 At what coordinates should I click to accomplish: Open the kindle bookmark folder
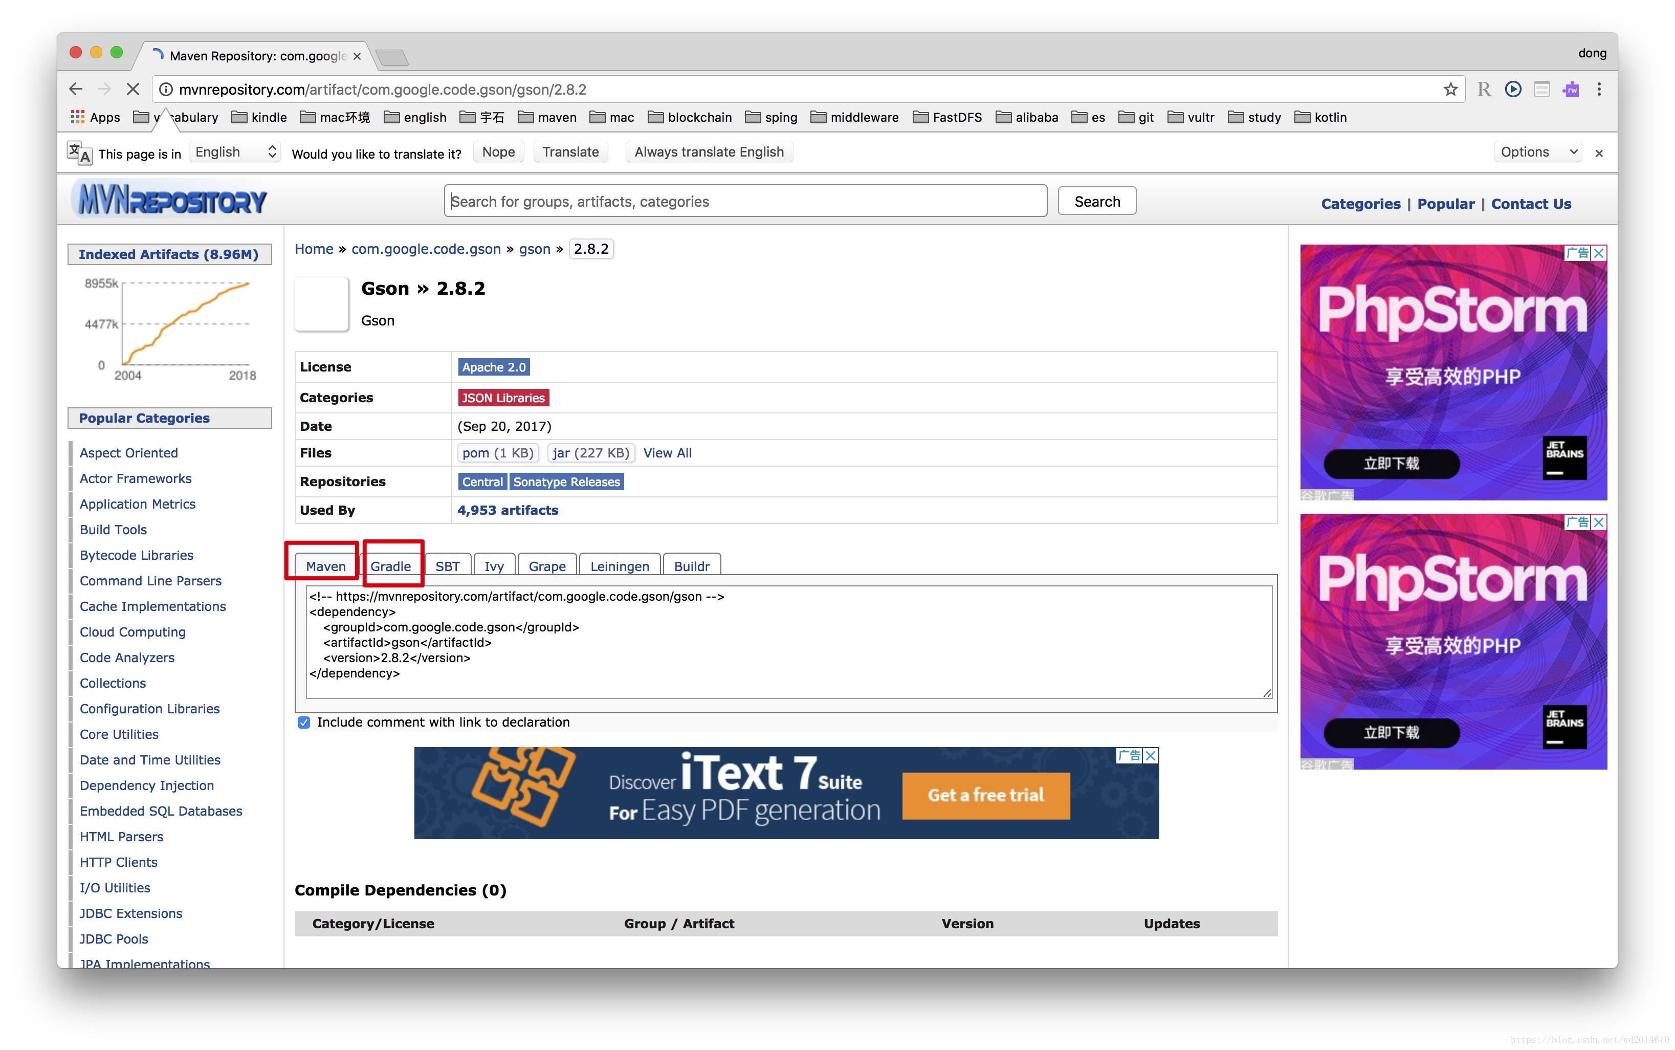pos(259,117)
